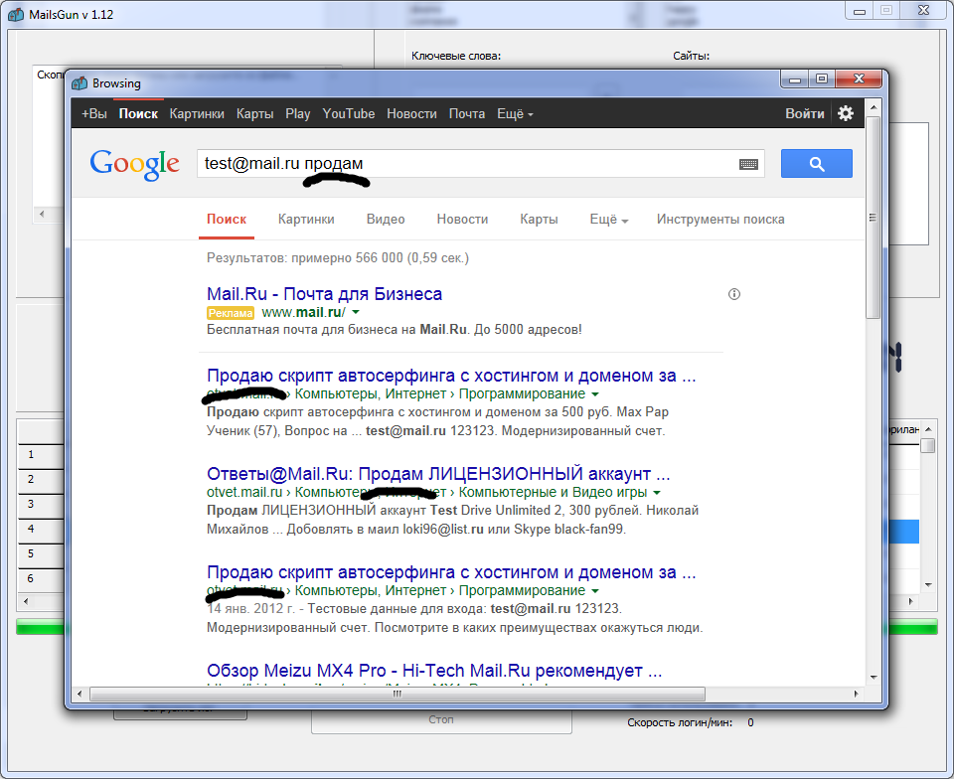Screen dimensions: 954x779
Task: Select the Поиск results tab
Action: point(227,220)
